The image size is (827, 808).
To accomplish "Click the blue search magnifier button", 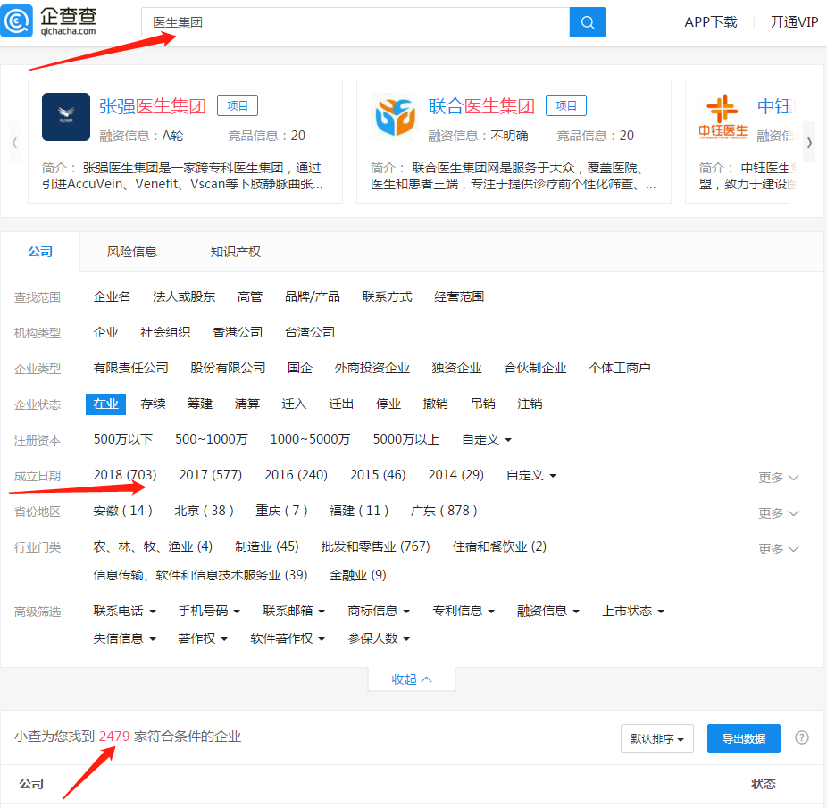I will point(587,22).
